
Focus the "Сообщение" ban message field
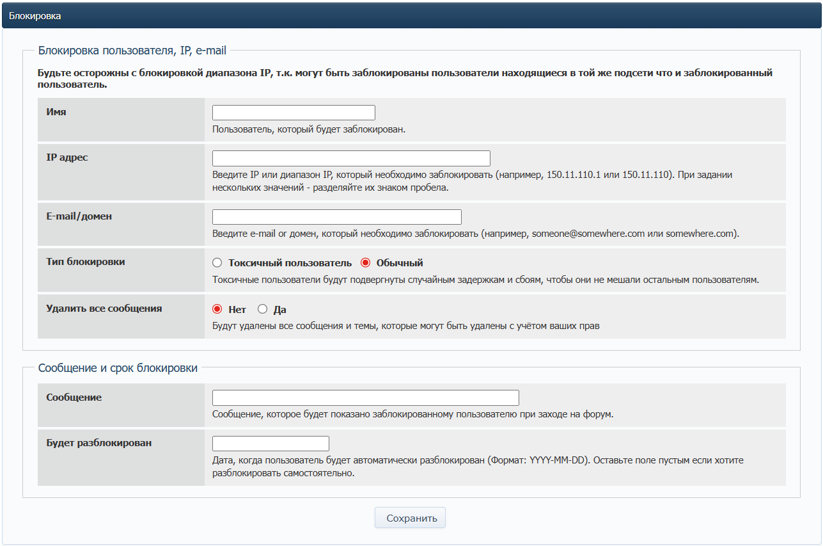365,397
